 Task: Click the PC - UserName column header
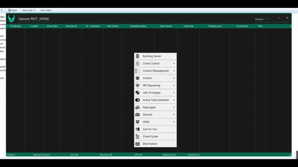[93, 26]
